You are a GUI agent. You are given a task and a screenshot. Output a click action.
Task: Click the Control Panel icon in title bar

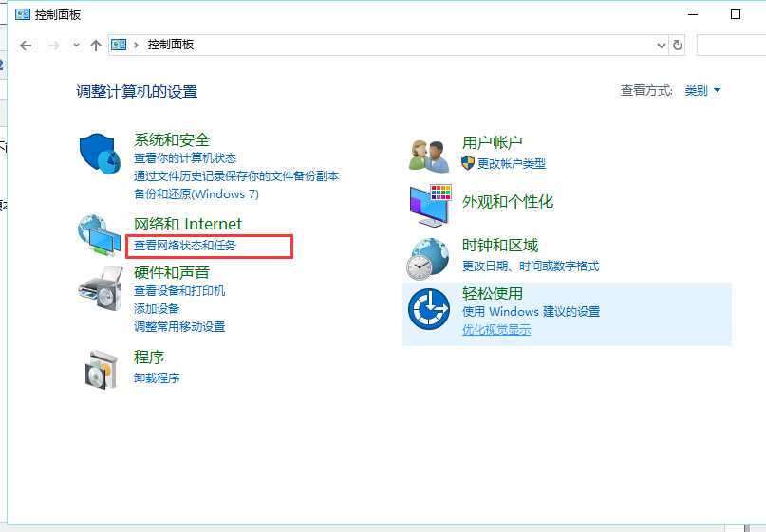point(23,14)
